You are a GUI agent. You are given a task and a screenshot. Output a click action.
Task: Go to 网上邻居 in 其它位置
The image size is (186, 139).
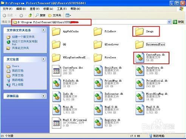(x=18, y=85)
